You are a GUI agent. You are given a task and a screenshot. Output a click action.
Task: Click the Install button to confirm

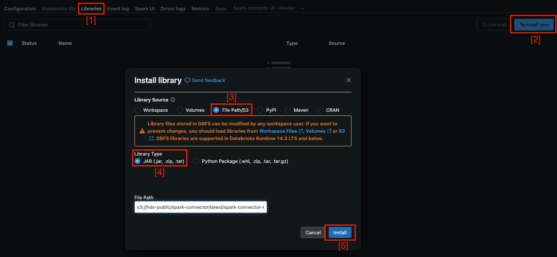[x=340, y=232]
